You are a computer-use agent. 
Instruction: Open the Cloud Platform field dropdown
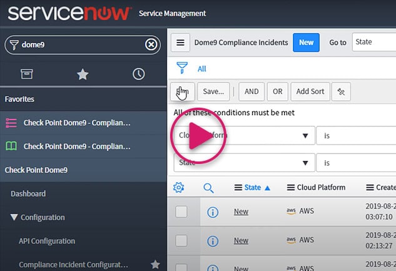[244, 136]
